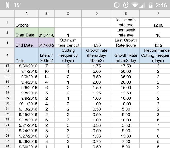Select column A header

tap(26, 14)
